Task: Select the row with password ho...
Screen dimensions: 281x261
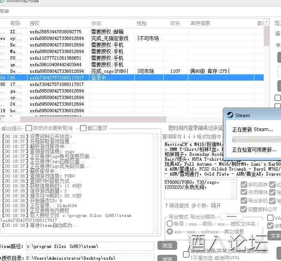Action: 132,111
